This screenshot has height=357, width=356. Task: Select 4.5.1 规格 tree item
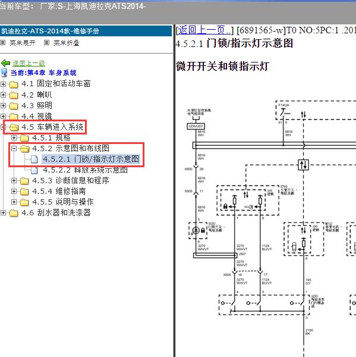tap(51, 137)
